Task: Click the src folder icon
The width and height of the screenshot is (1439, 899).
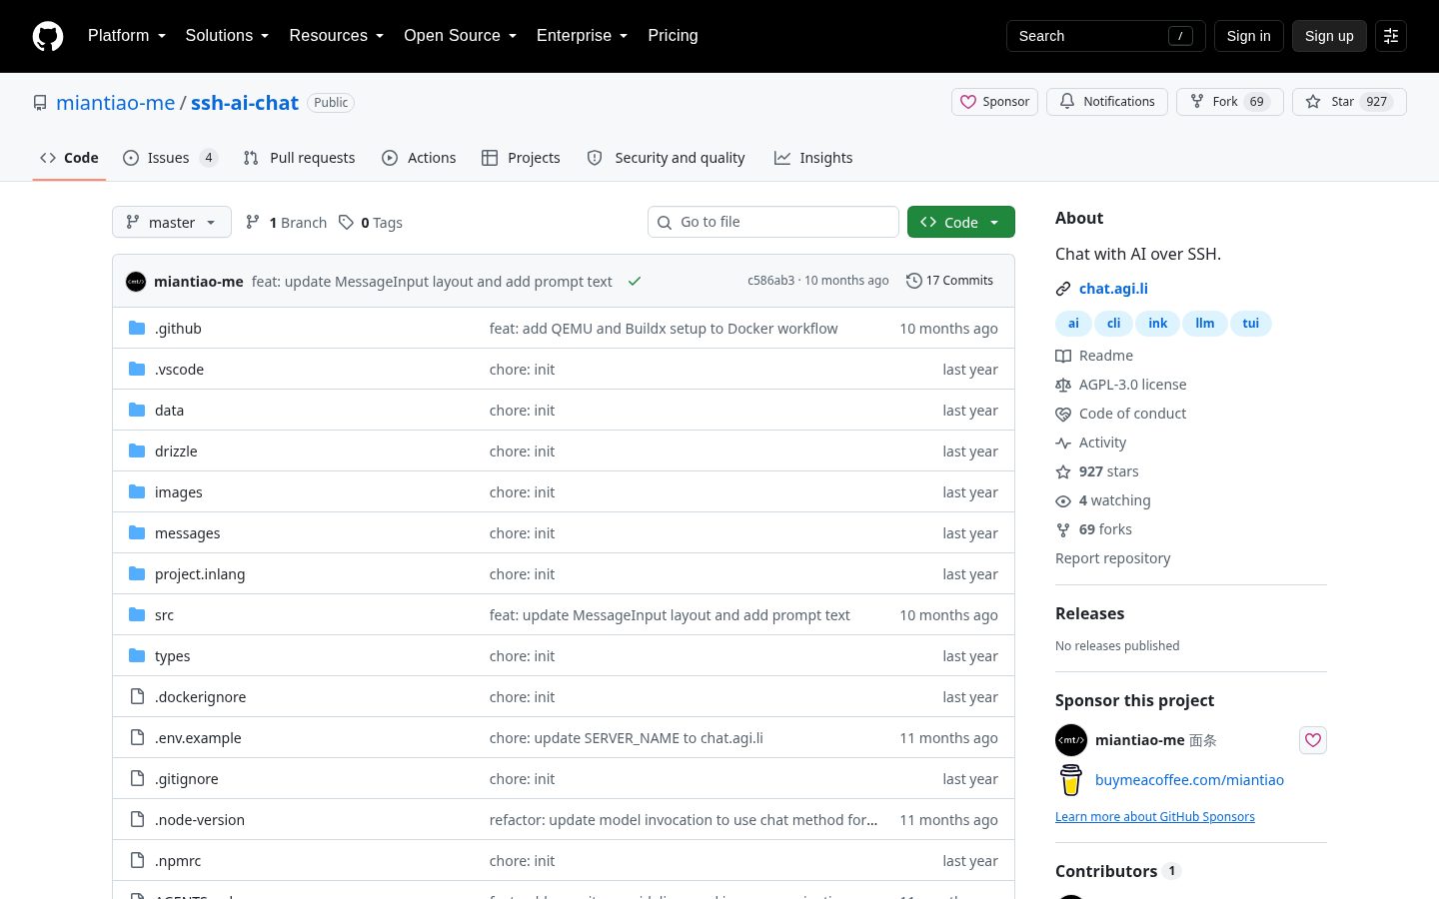Action: (137, 615)
